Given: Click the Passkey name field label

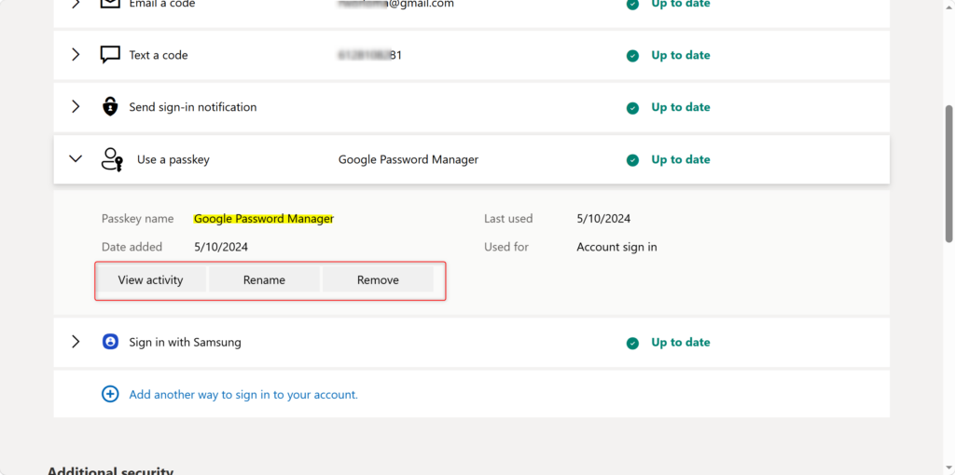Looking at the screenshot, I should pyautogui.click(x=138, y=218).
